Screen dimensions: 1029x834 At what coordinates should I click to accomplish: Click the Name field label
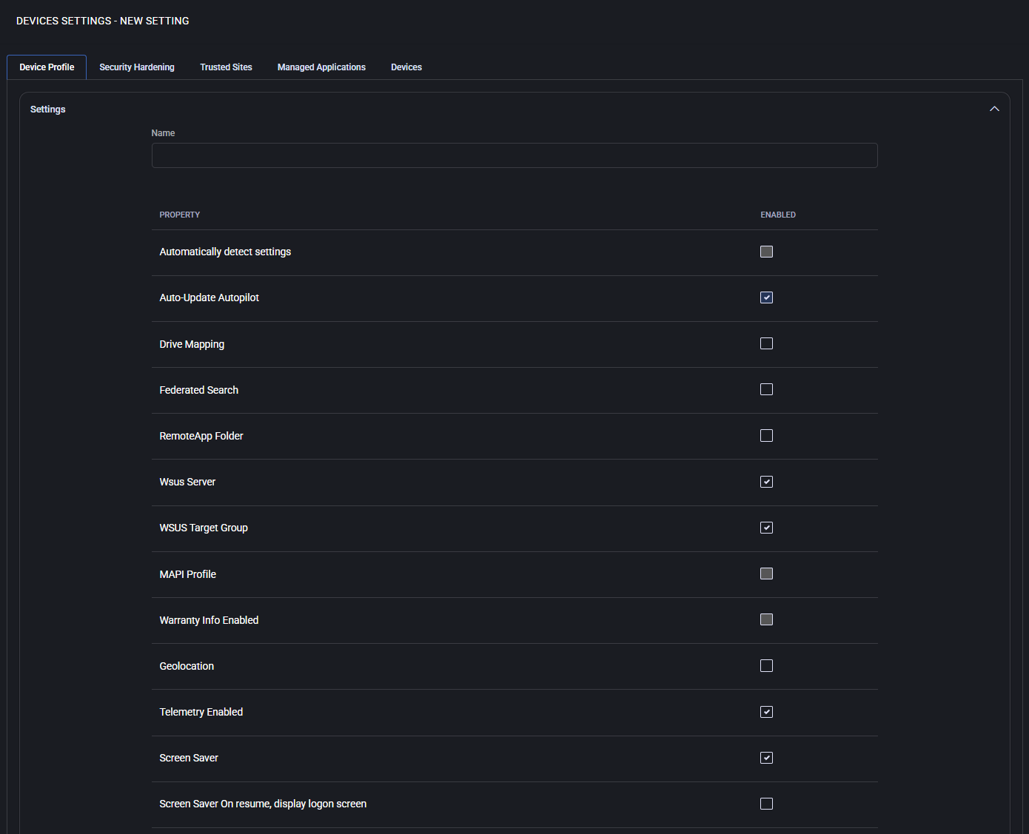pyautogui.click(x=163, y=133)
